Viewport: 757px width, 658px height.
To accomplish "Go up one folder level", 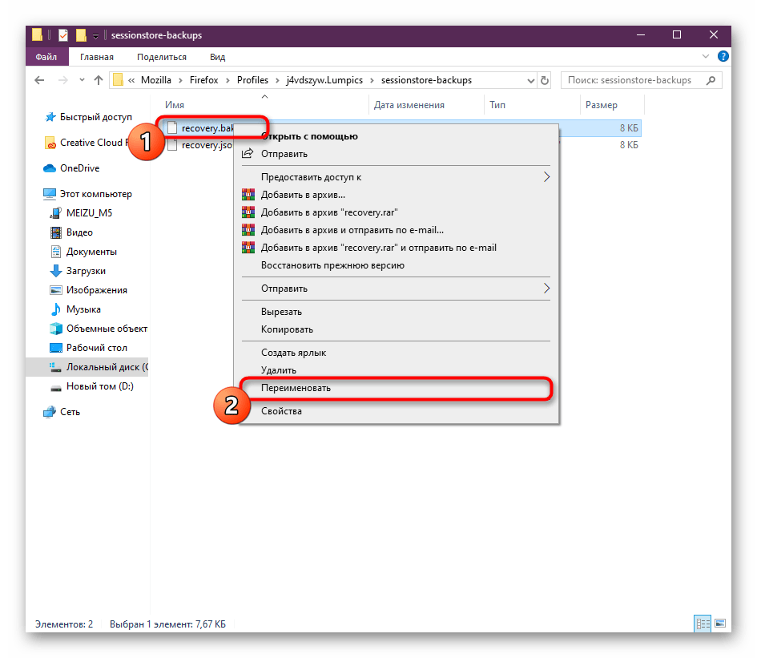I will [x=99, y=80].
